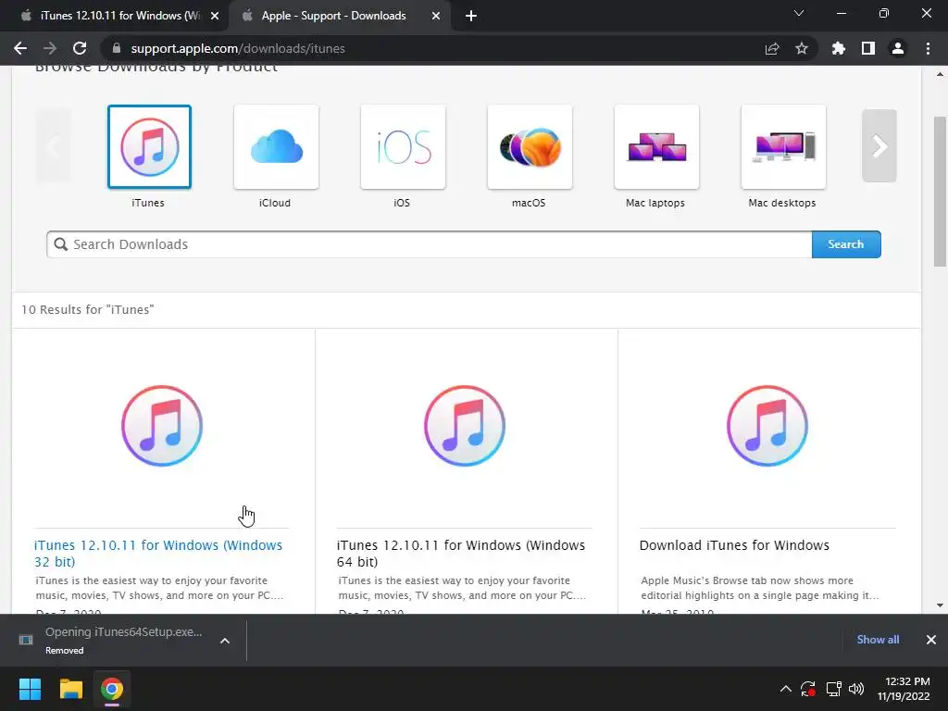Click the page vertical scrollbar thumb

[x=940, y=191]
